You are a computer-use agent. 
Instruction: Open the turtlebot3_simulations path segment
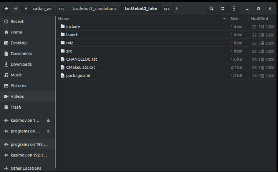(x=94, y=8)
